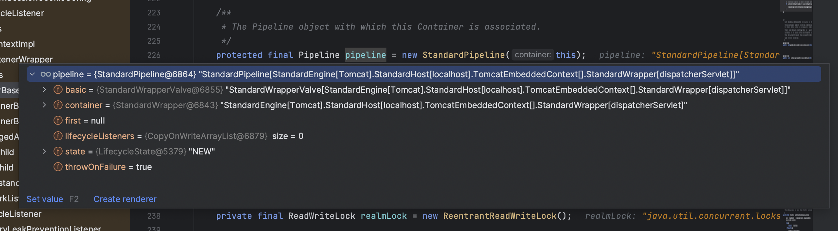Click the field icon beside throwOnFailure
The image size is (838, 231).
pos(58,167)
